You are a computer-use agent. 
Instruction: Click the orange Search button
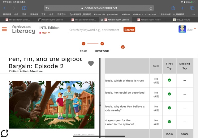129,30
